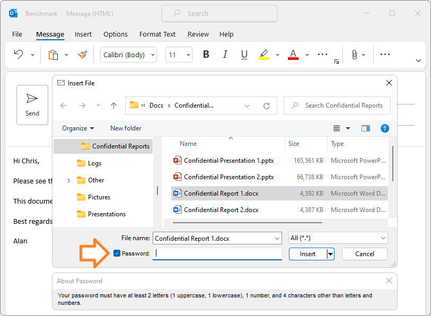This screenshot has height=316, width=431.
Task: Switch to the Format Text tab
Action: pos(157,34)
